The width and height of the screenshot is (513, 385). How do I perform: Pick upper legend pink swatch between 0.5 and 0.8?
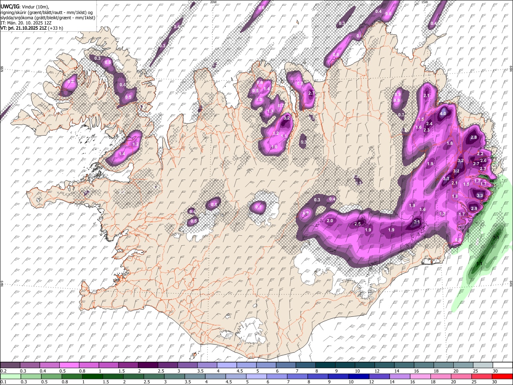pos(69,365)
